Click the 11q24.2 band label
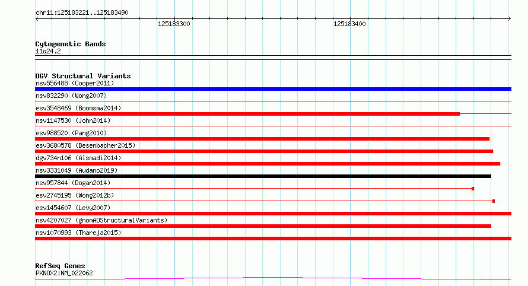 48,51
